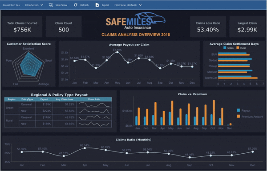Click the Slide Show icon
This screenshot has width=267, height=171.
pyautogui.click(x=51, y=5)
